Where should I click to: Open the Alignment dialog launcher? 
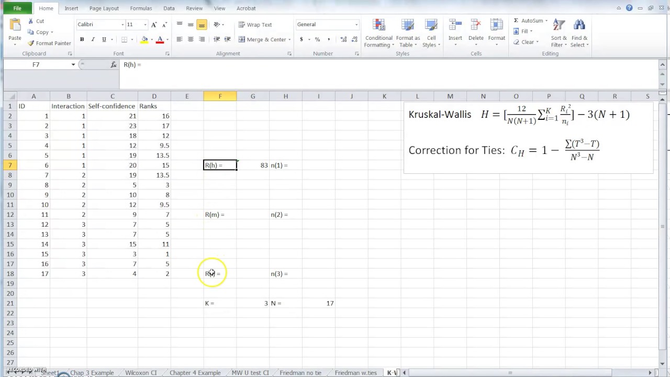click(x=289, y=53)
